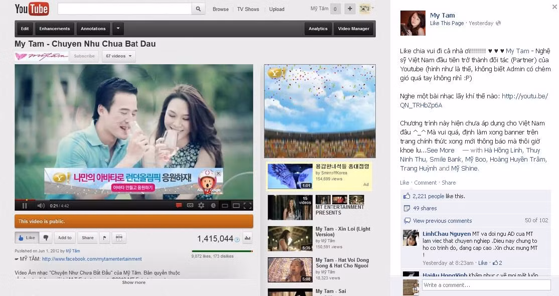View the 49 shares
The width and height of the screenshot is (559, 296).
click(x=425, y=208)
